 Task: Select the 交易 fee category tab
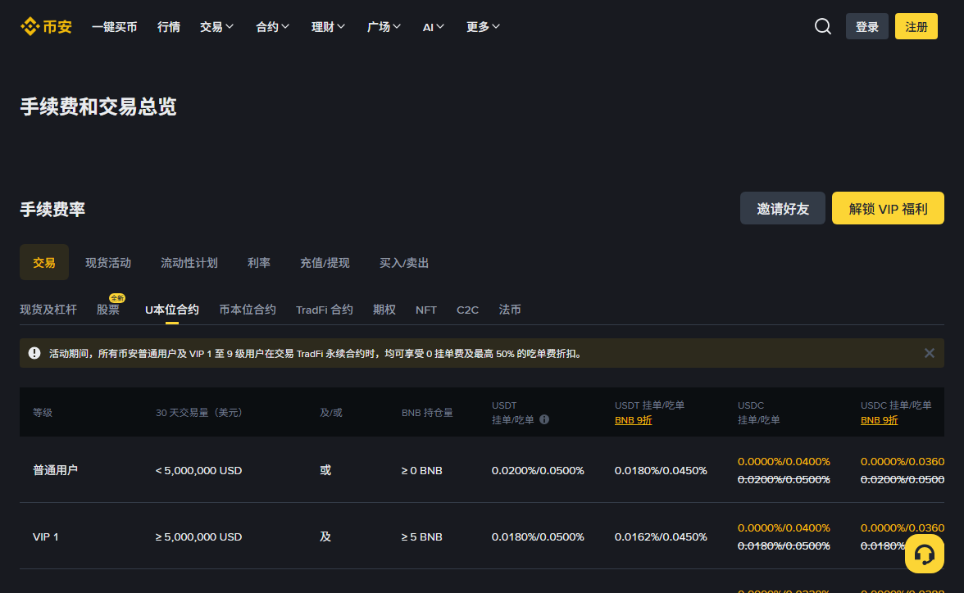point(44,262)
